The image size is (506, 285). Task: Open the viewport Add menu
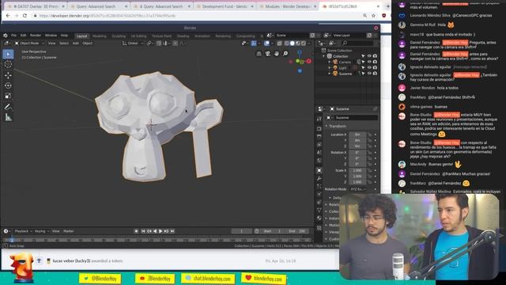76,43
